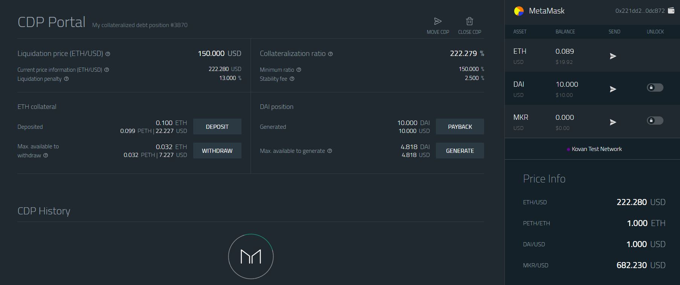
Task: Click the UNLOCK column header
Action: (x=655, y=32)
